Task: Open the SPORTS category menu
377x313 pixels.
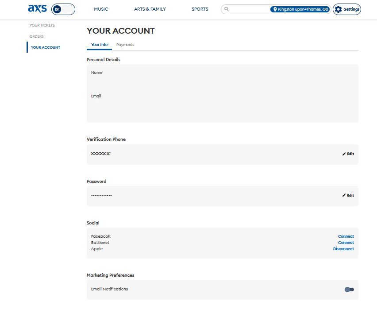Action: pos(200,9)
